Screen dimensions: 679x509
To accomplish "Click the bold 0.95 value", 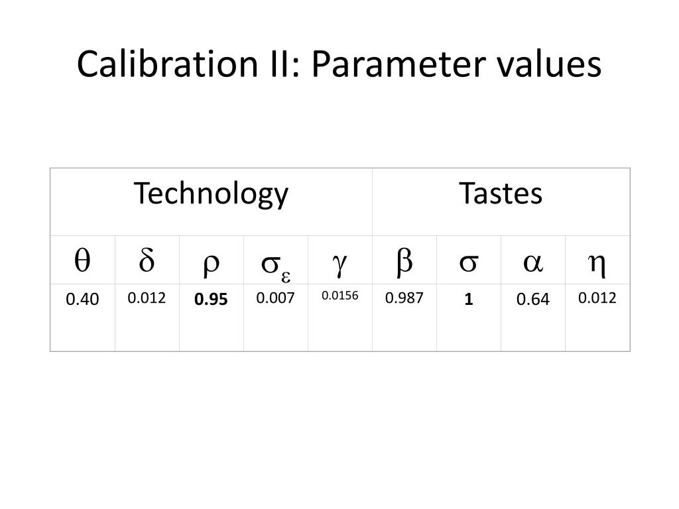I will (x=211, y=300).
